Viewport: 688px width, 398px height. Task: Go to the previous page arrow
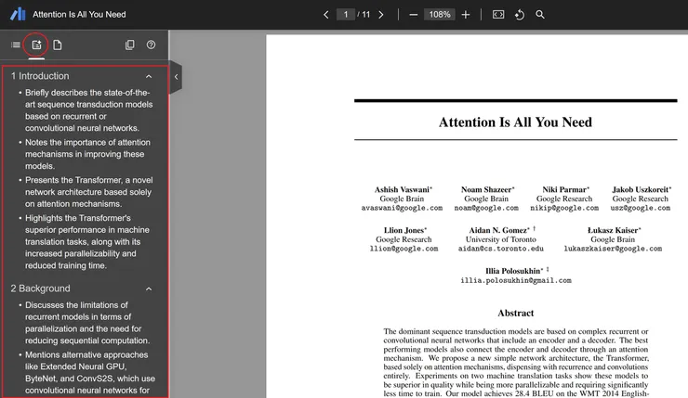326,15
